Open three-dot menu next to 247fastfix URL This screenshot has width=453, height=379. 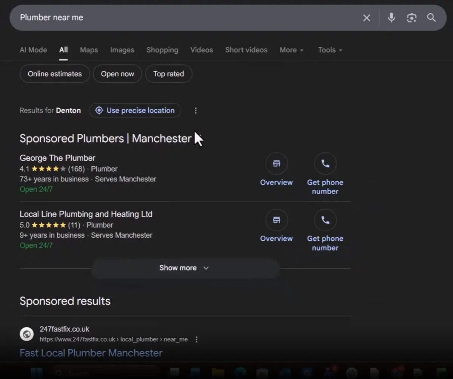(x=196, y=339)
